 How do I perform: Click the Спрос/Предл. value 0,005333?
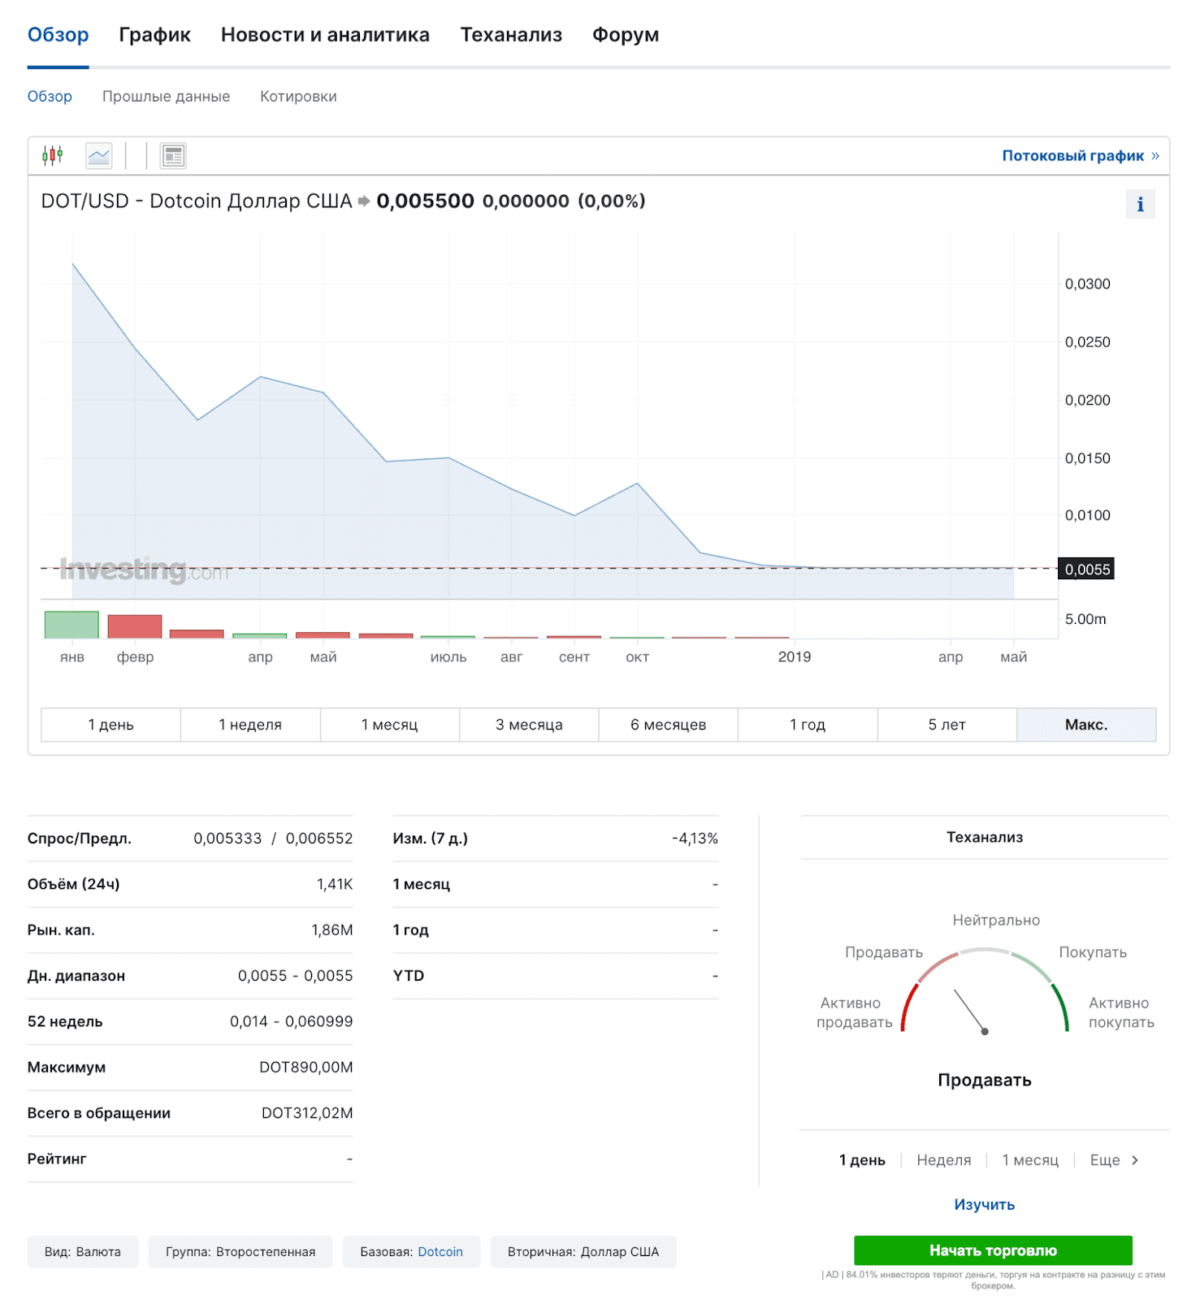227,838
